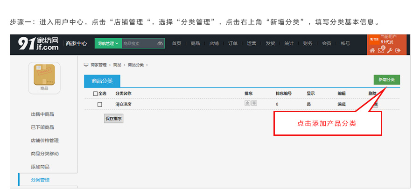This screenshot has height=195, width=420.
Task: Open settings via the wrench icon
Action: (390, 50)
